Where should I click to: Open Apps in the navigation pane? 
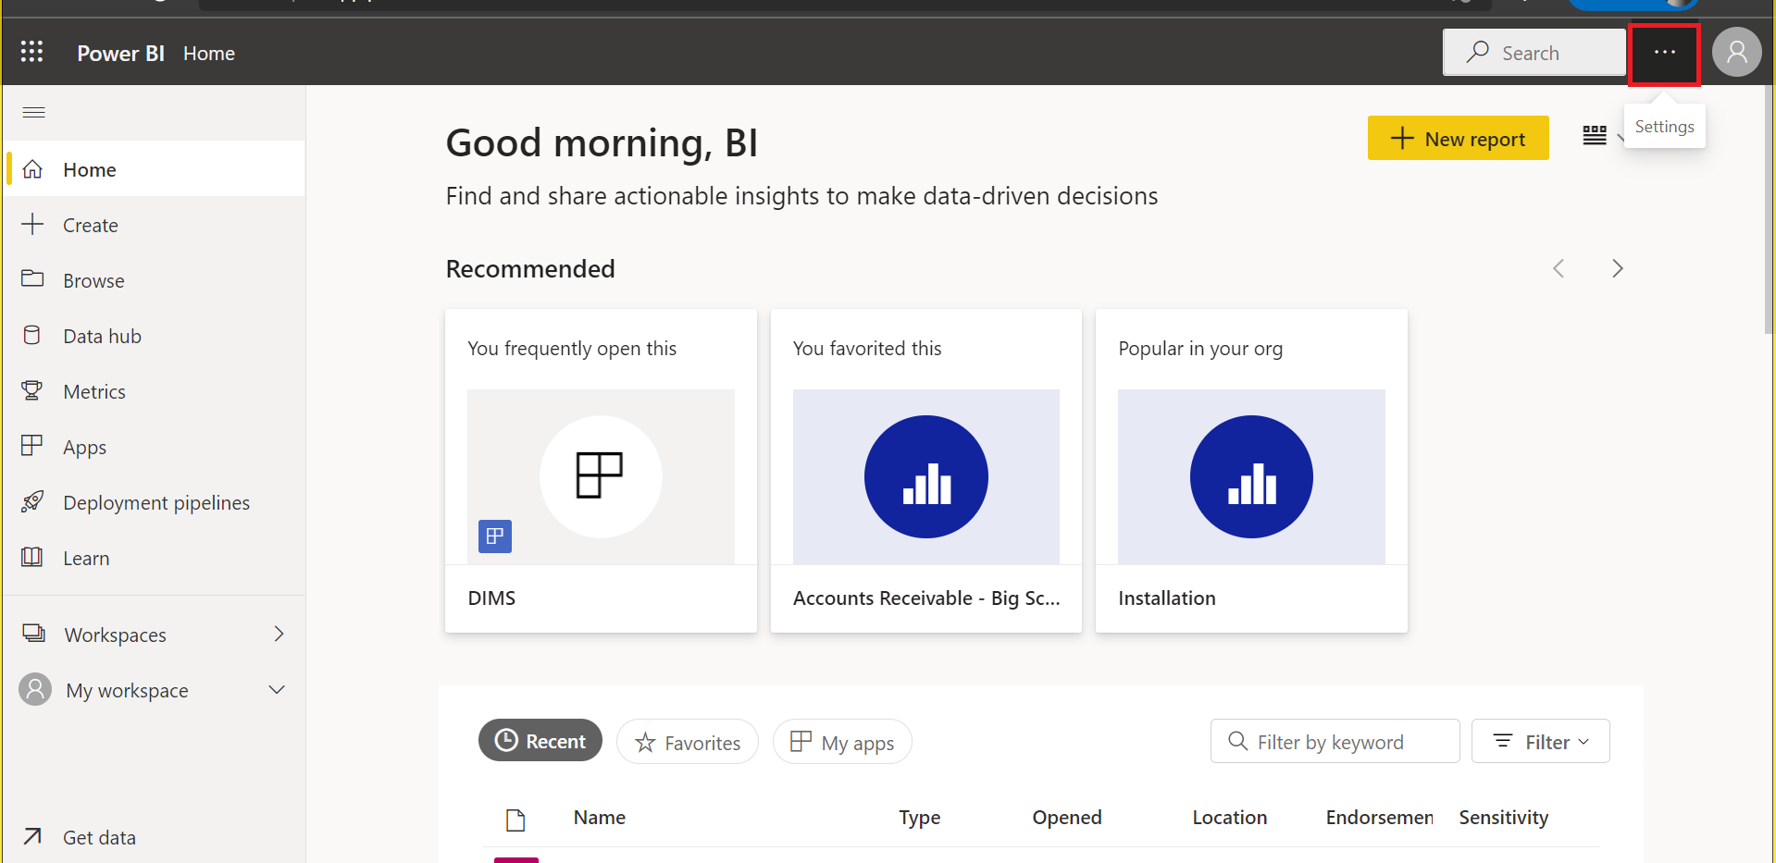tap(155, 447)
